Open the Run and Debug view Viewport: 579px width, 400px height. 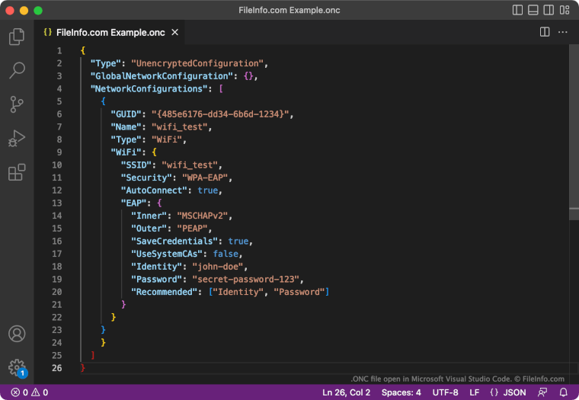pyautogui.click(x=17, y=139)
